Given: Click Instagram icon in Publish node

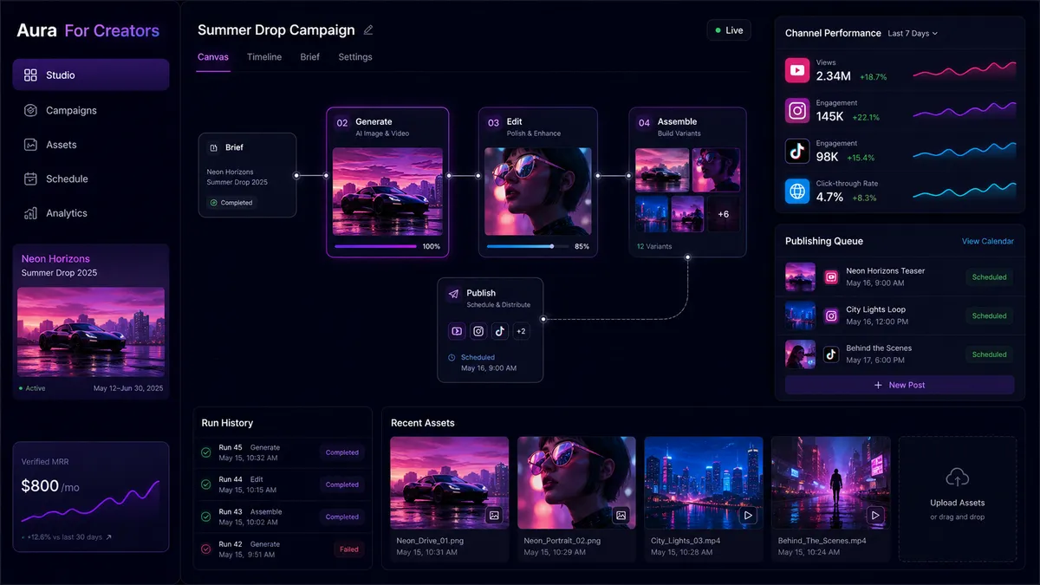Looking at the screenshot, I should click(x=478, y=331).
